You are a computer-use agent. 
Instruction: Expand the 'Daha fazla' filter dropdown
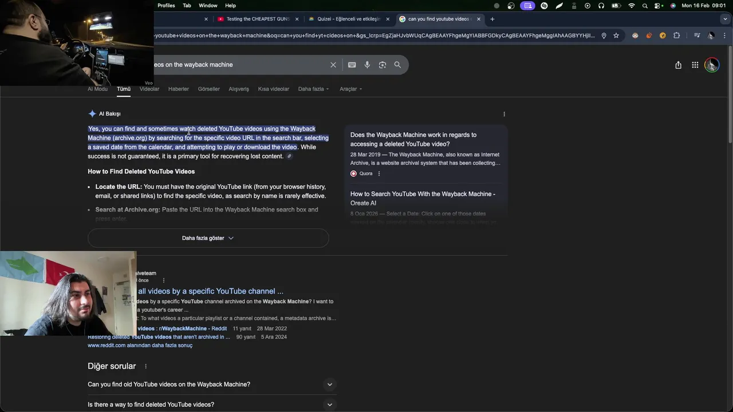tap(314, 89)
